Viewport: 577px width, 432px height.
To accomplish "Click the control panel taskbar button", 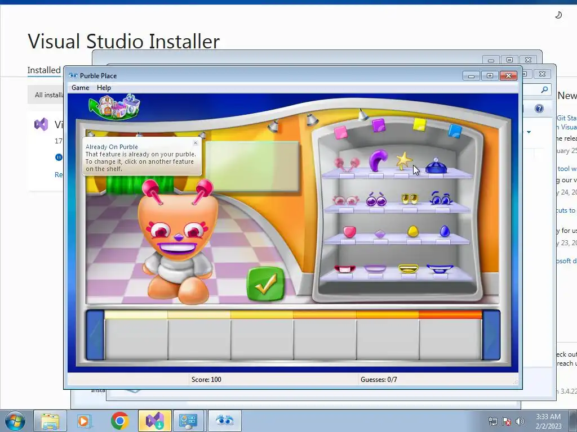I will click(x=188, y=421).
